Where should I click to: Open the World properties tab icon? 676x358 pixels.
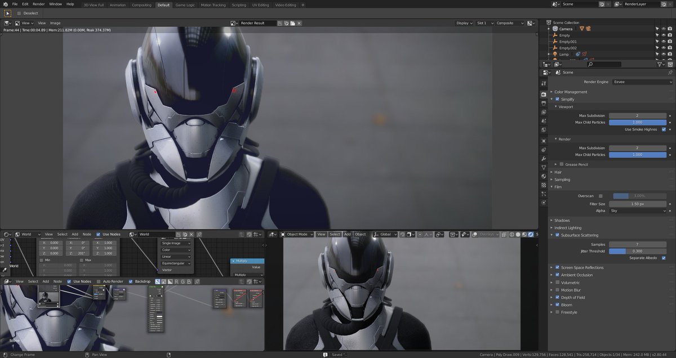click(543, 129)
